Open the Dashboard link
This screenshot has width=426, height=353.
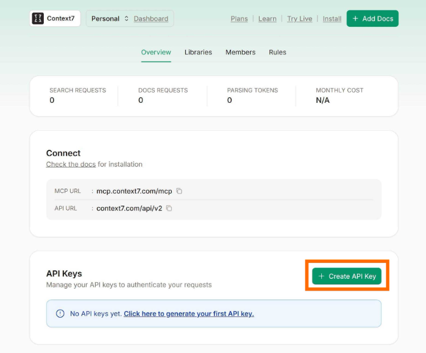click(x=151, y=19)
